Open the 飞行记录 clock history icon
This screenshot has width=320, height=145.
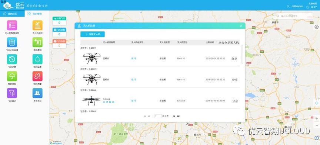12,59
